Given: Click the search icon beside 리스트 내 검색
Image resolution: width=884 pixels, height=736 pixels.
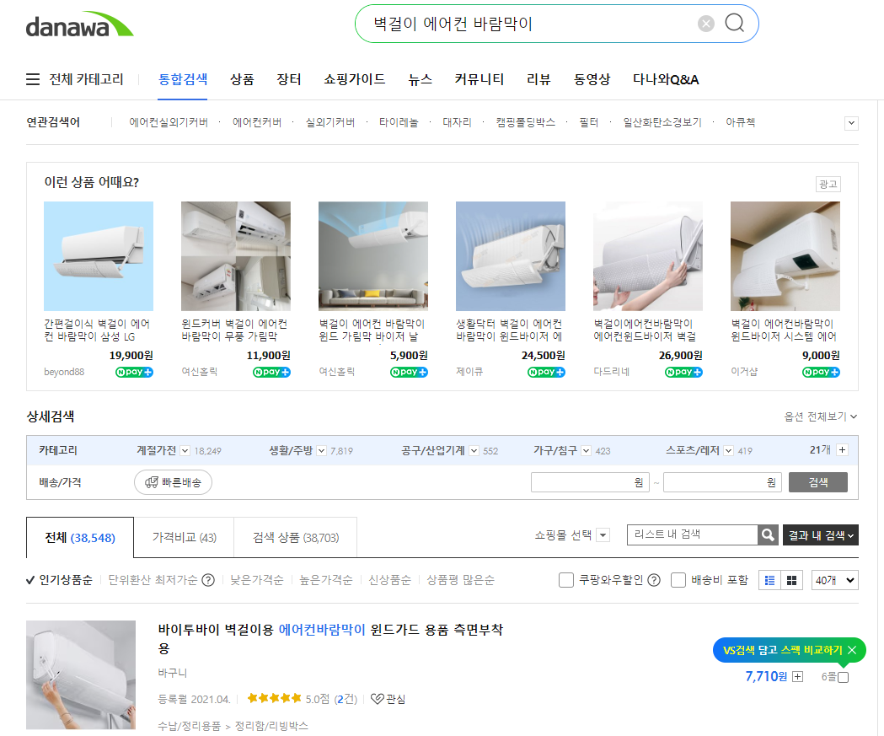Looking at the screenshot, I should 767,534.
